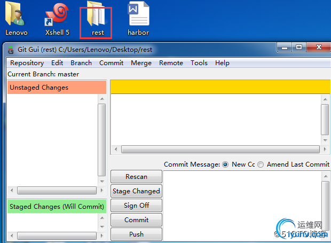
Task: Click the Staged Changes horizontal scroll right arrow
Action: 102,236
